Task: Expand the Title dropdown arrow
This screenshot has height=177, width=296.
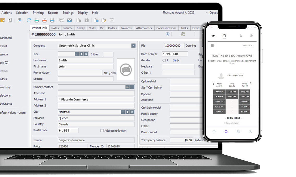Action: tap(77, 54)
